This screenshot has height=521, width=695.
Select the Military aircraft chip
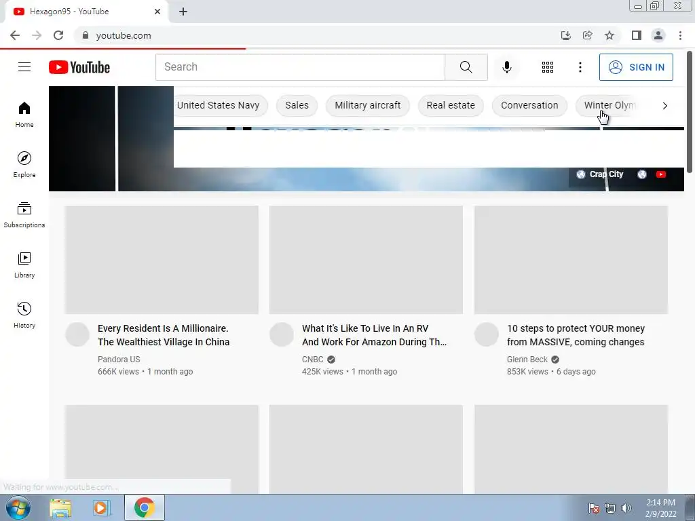pos(367,105)
